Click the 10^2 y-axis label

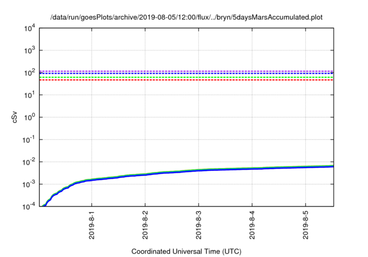coord(29,72)
